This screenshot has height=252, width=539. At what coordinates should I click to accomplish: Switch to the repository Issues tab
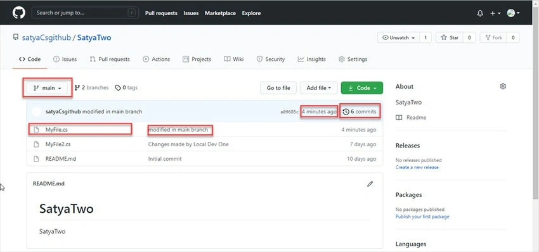click(x=65, y=59)
